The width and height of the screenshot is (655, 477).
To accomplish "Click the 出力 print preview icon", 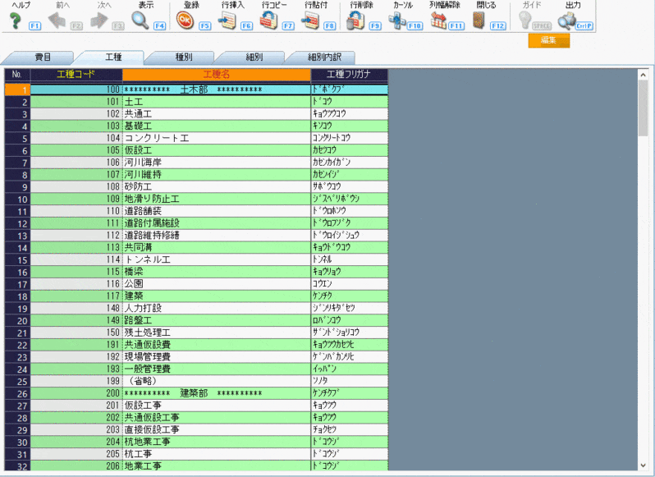I will (566, 21).
